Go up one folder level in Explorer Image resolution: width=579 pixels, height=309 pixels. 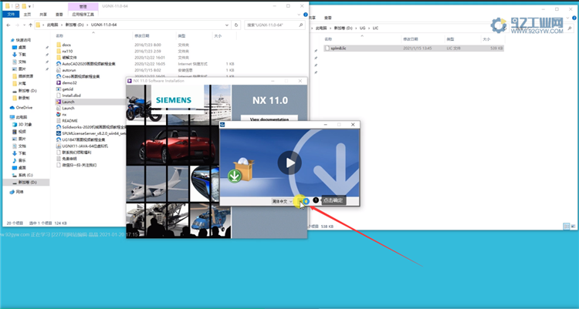click(x=30, y=25)
